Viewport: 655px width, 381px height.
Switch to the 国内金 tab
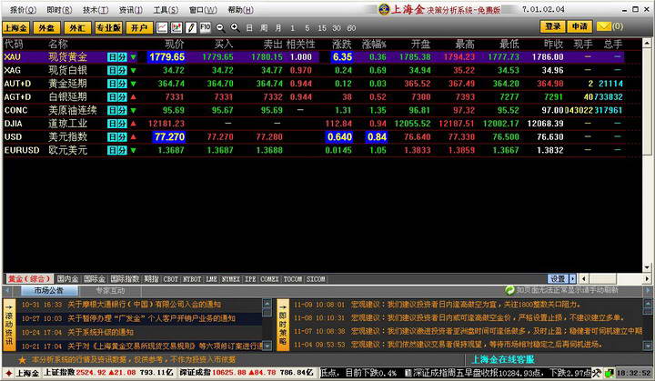point(67,278)
